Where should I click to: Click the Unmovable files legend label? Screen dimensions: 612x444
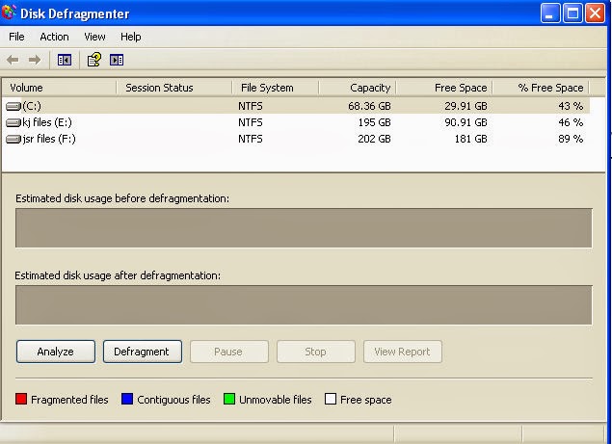(276, 400)
